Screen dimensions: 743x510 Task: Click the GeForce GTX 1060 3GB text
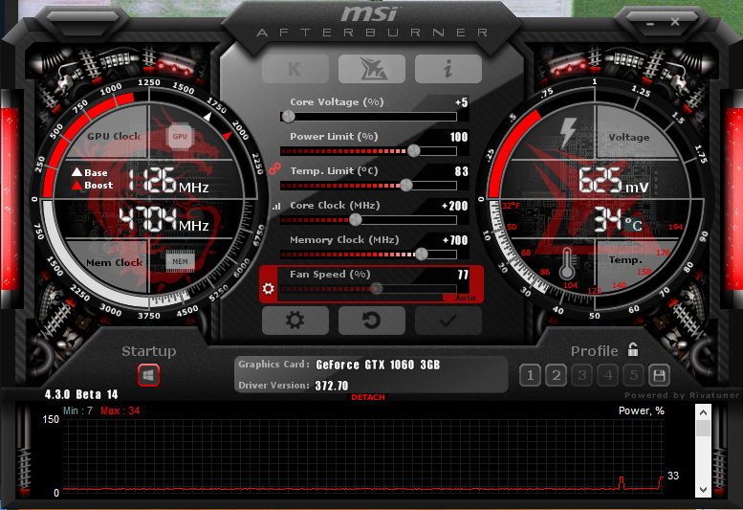tap(378, 365)
